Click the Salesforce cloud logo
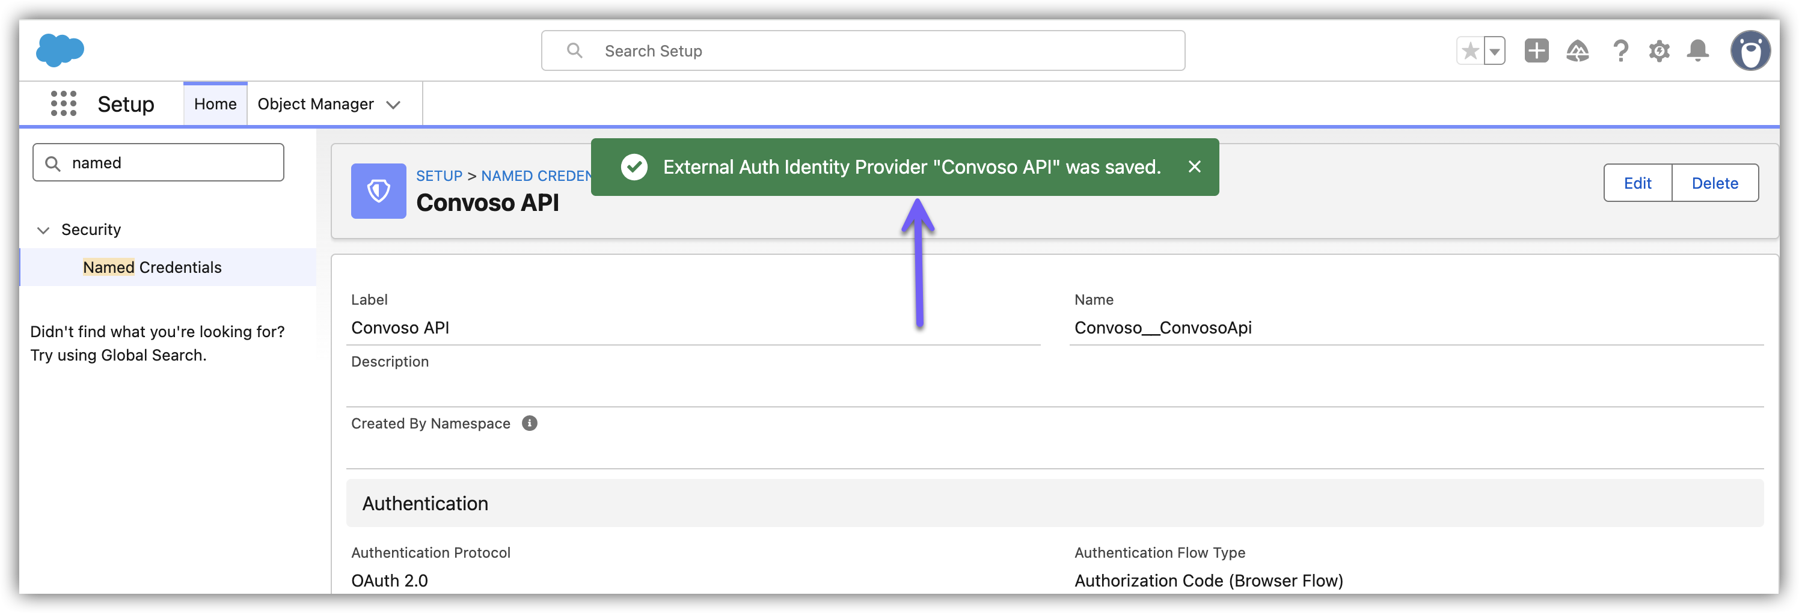 [60, 50]
